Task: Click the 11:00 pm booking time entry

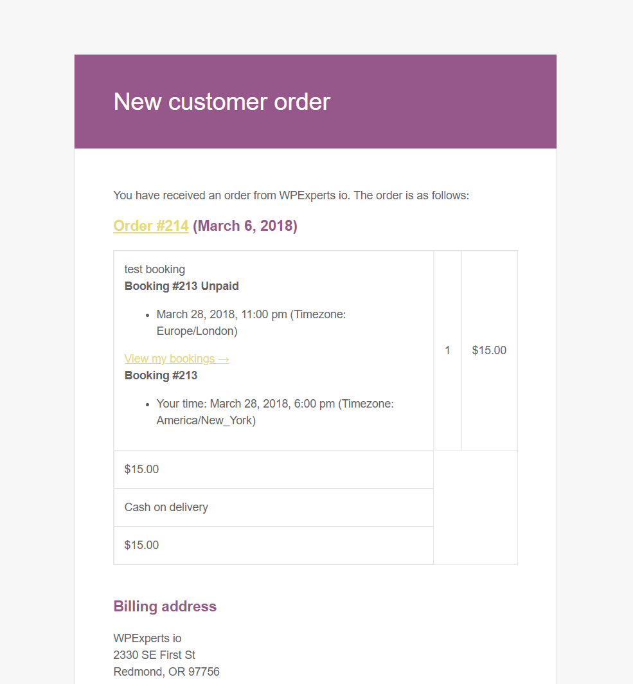Action: [251, 314]
